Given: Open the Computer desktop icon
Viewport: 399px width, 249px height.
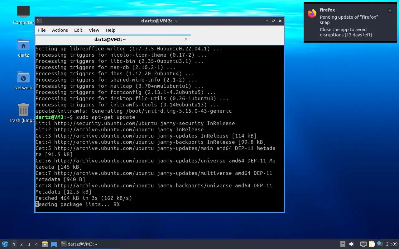Looking at the screenshot, I should [23, 15].
